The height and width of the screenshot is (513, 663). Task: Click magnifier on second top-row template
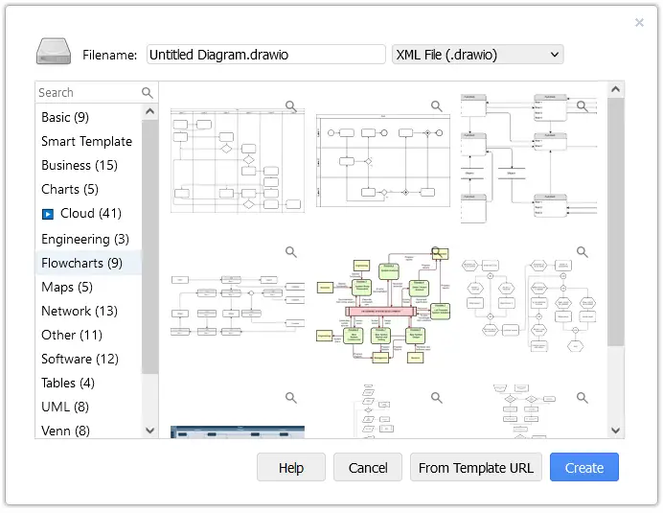[436, 106]
